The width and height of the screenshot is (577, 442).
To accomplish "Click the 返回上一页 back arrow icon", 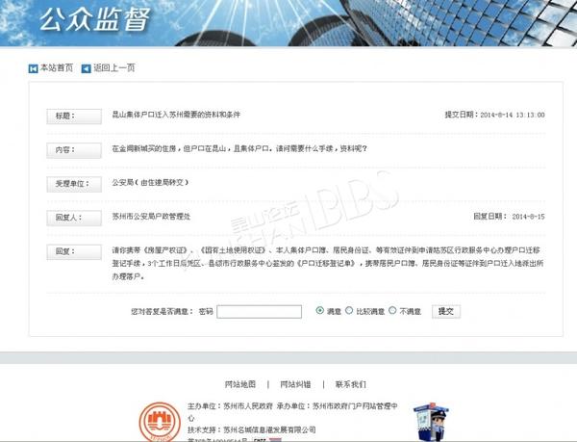I will pos(86,68).
